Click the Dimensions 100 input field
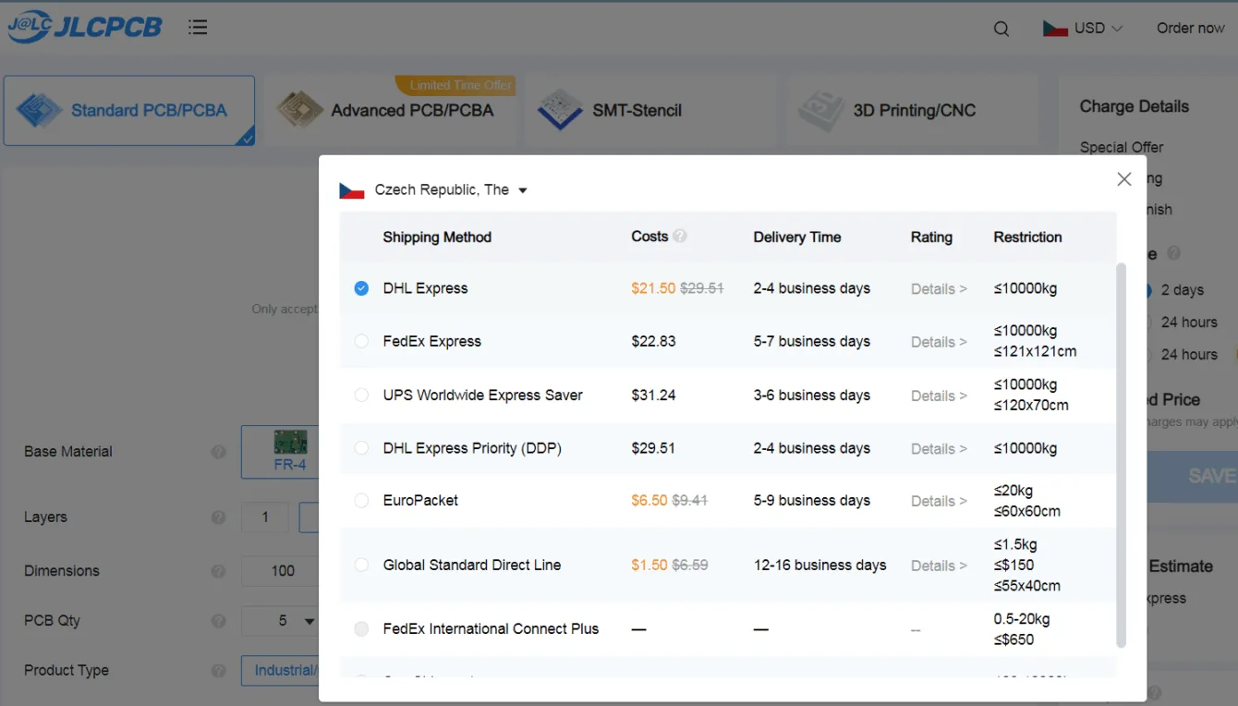1238x706 pixels. click(282, 571)
